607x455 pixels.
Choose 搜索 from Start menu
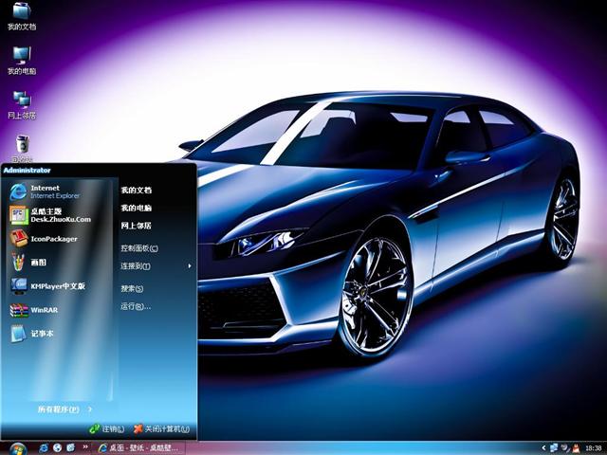click(132, 288)
